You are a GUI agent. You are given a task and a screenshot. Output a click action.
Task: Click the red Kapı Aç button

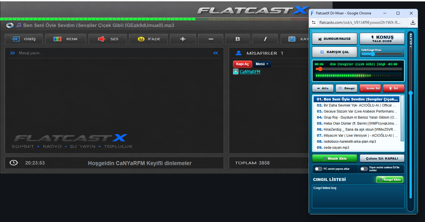[x=242, y=64]
